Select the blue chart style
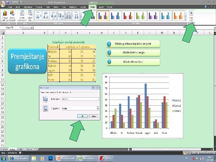Screen dimensions: 216x162 (x=115, y=16)
